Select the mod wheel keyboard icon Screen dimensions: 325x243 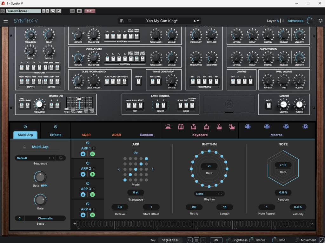pos(168,127)
